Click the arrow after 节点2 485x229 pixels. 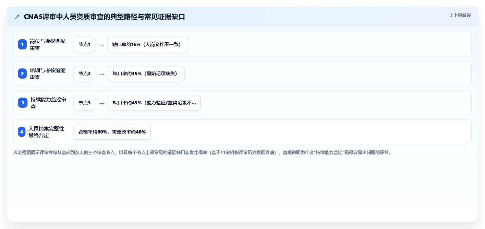(101, 74)
